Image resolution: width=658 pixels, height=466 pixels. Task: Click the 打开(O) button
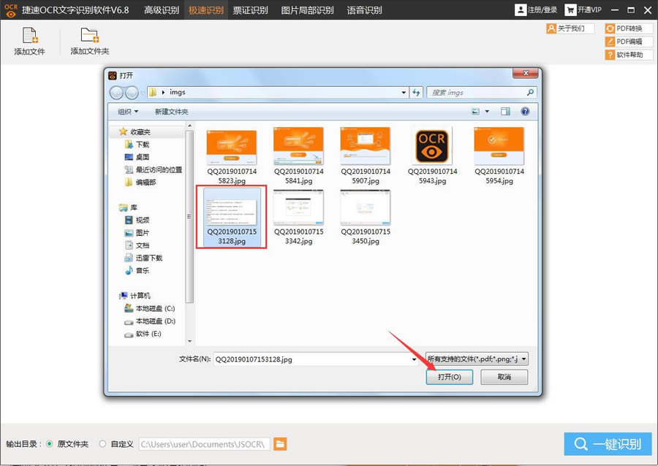[x=449, y=377]
